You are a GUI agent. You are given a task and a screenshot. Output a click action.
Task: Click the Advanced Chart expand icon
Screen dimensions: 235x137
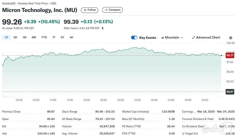click(x=194, y=38)
